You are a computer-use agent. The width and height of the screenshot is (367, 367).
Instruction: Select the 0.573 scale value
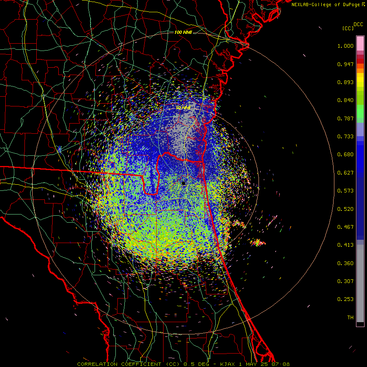tap(345, 191)
